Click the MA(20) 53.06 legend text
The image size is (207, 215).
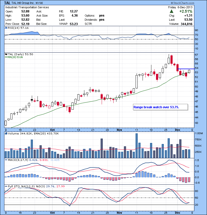(x=15, y=57)
